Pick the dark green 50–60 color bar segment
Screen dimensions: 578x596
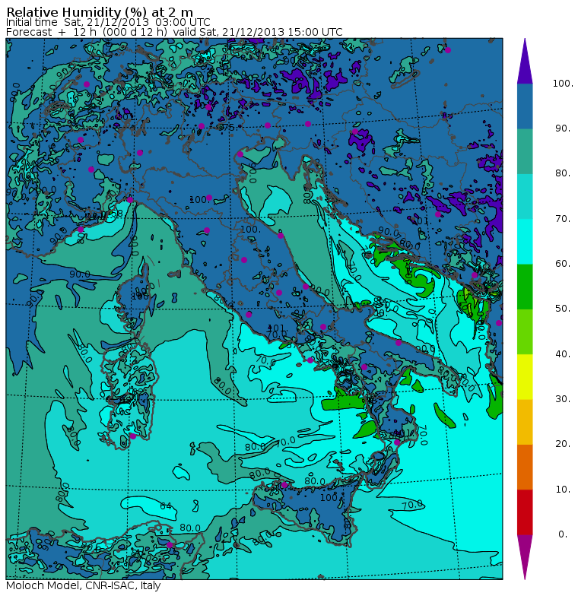pyautogui.click(x=525, y=287)
